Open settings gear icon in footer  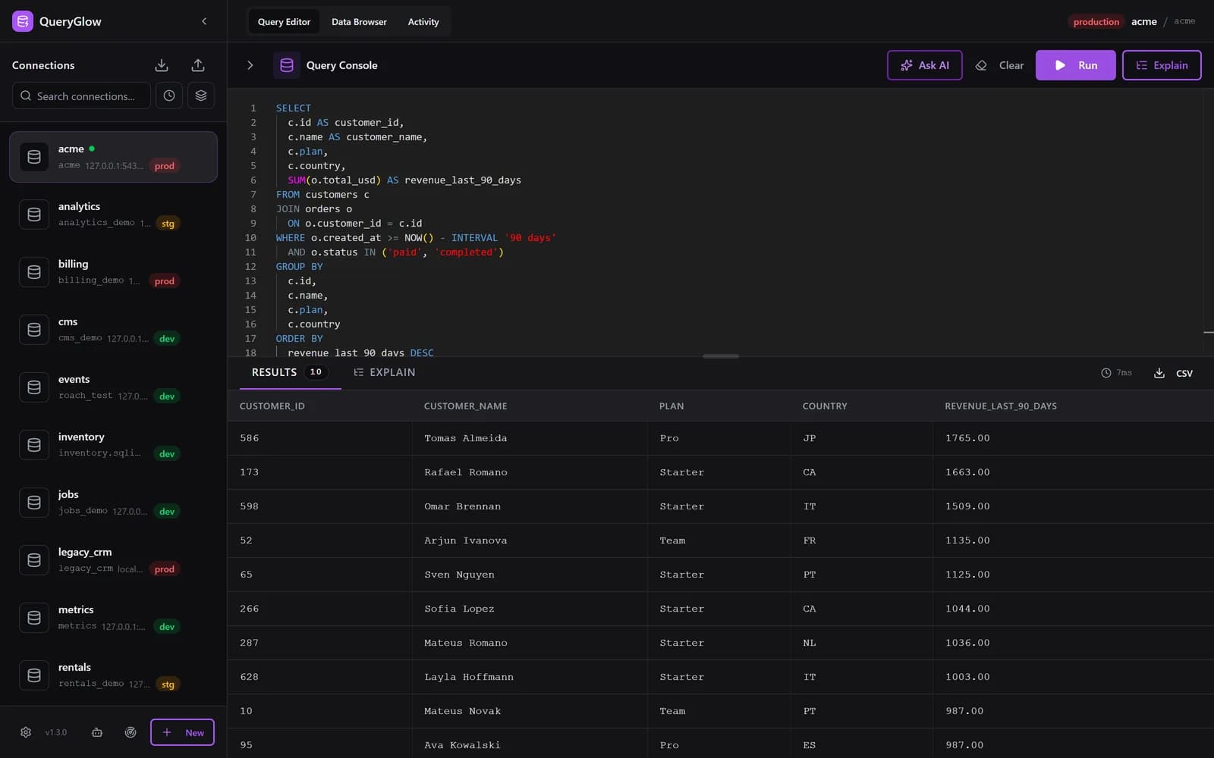click(x=26, y=732)
